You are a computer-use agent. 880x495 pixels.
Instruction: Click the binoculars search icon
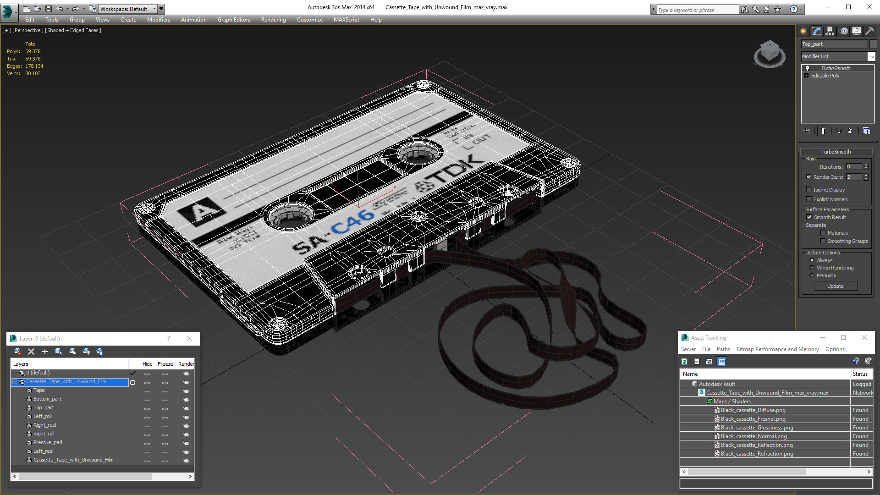[745, 9]
